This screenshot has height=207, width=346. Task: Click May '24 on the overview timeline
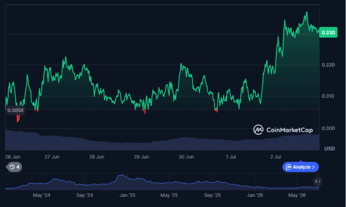click(42, 195)
